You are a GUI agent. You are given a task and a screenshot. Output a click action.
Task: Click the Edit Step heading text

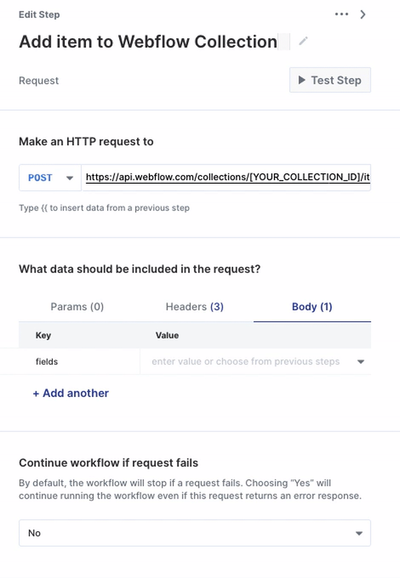coord(39,14)
